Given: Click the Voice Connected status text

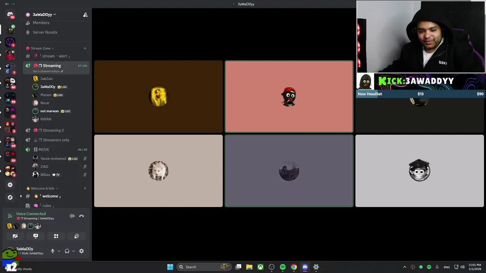Looking at the screenshot, I should point(31,214).
